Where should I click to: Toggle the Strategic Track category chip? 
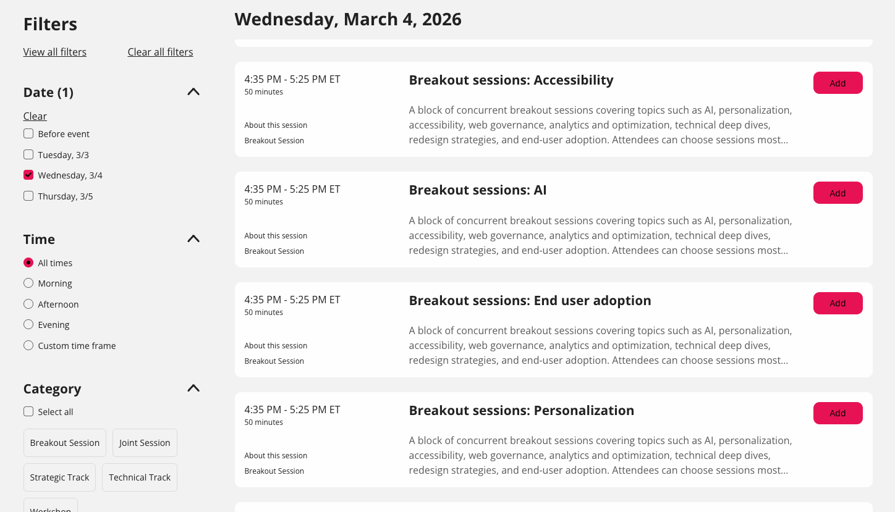tap(59, 477)
